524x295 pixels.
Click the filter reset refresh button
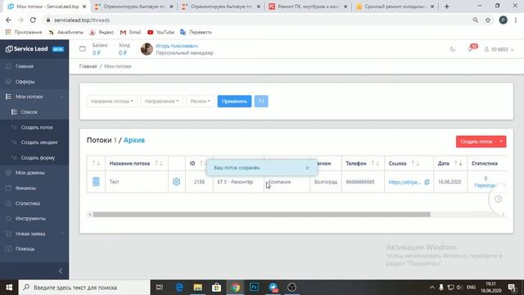tap(261, 101)
